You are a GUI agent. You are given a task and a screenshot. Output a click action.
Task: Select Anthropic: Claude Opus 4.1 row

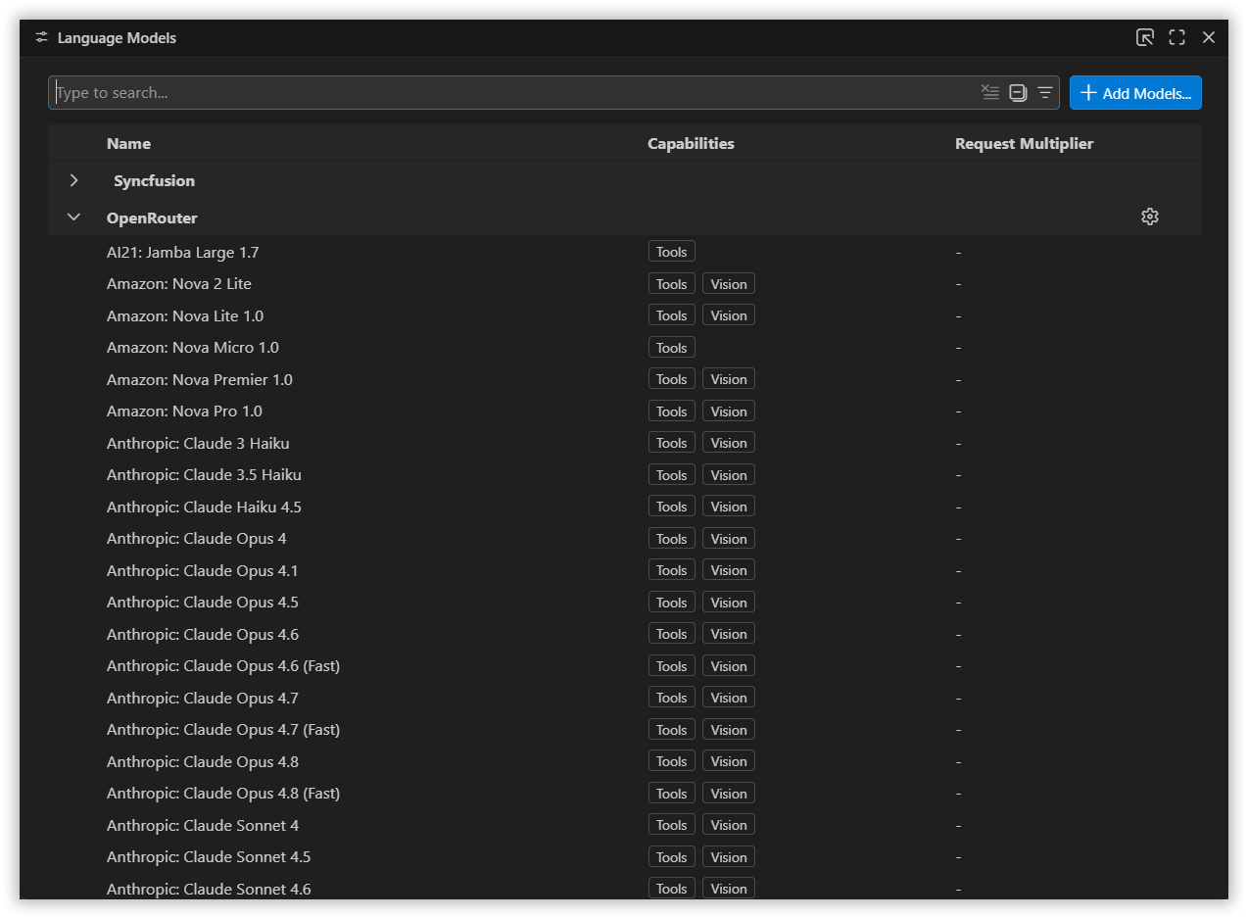(625, 570)
